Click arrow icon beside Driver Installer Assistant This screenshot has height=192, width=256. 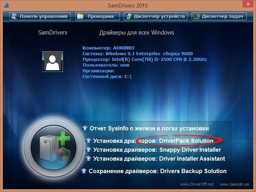pos(88,158)
